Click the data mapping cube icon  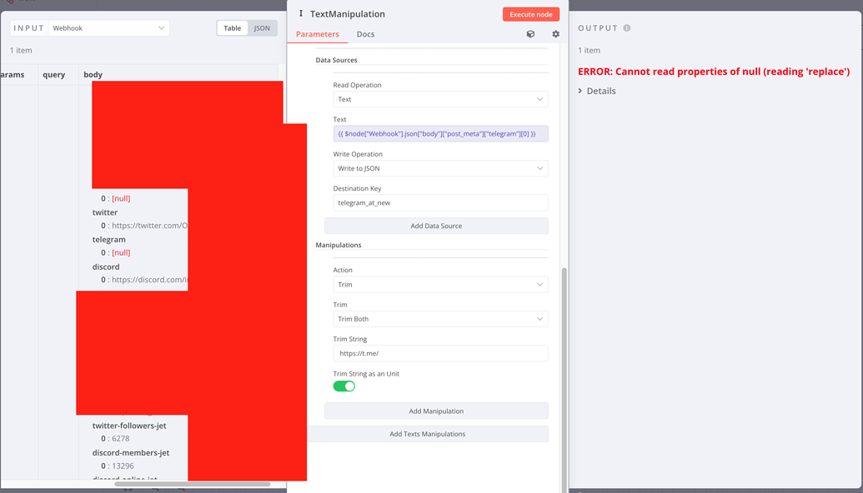pyautogui.click(x=531, y=33)
